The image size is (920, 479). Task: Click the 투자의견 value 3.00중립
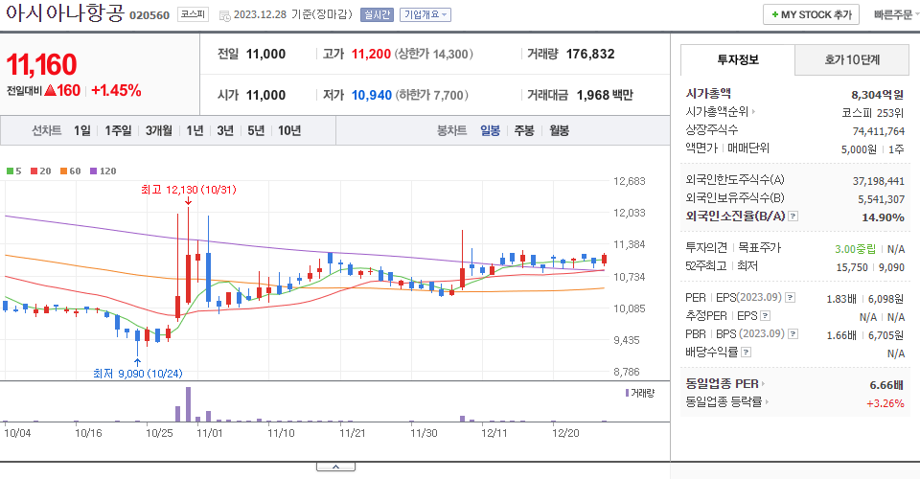coord(856,249)
